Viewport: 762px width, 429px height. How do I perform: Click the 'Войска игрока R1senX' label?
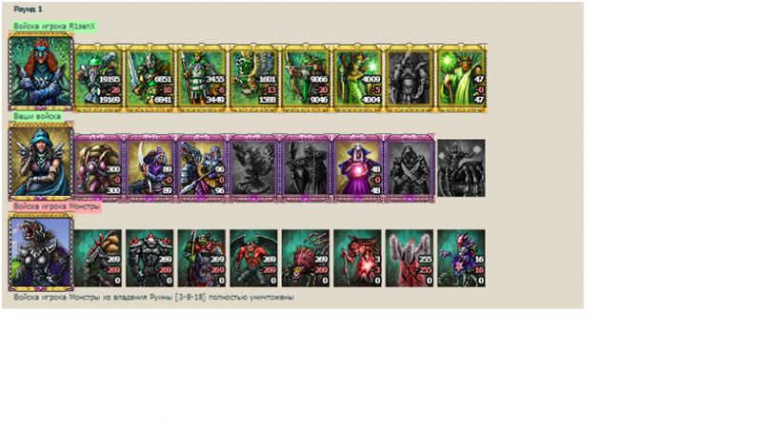click(54, 27)
